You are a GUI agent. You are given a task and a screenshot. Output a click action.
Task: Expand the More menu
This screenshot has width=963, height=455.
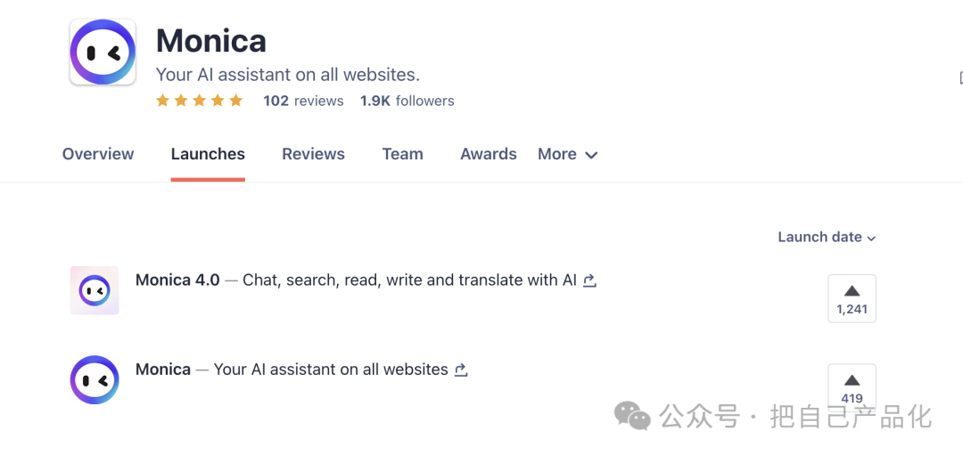(x=567, y=154)
